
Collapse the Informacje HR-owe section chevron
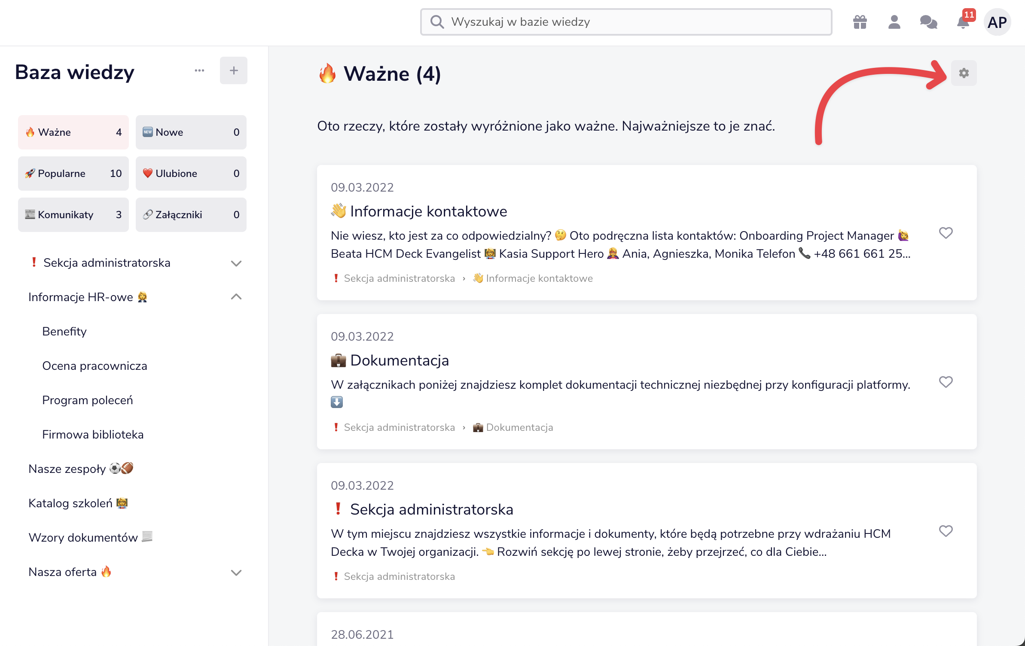236,297
